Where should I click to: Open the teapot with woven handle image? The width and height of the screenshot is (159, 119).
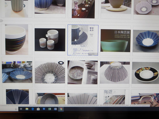pos(145,99)
